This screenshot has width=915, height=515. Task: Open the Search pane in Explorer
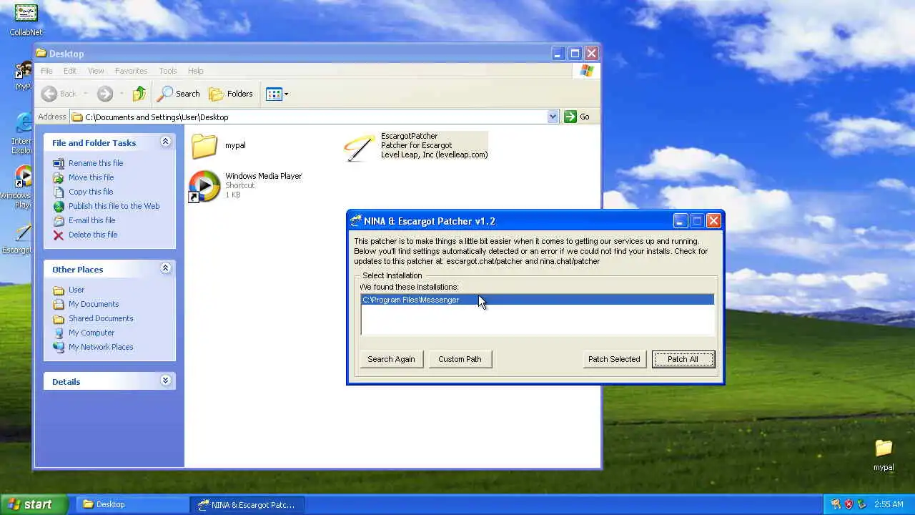(179, 94)
